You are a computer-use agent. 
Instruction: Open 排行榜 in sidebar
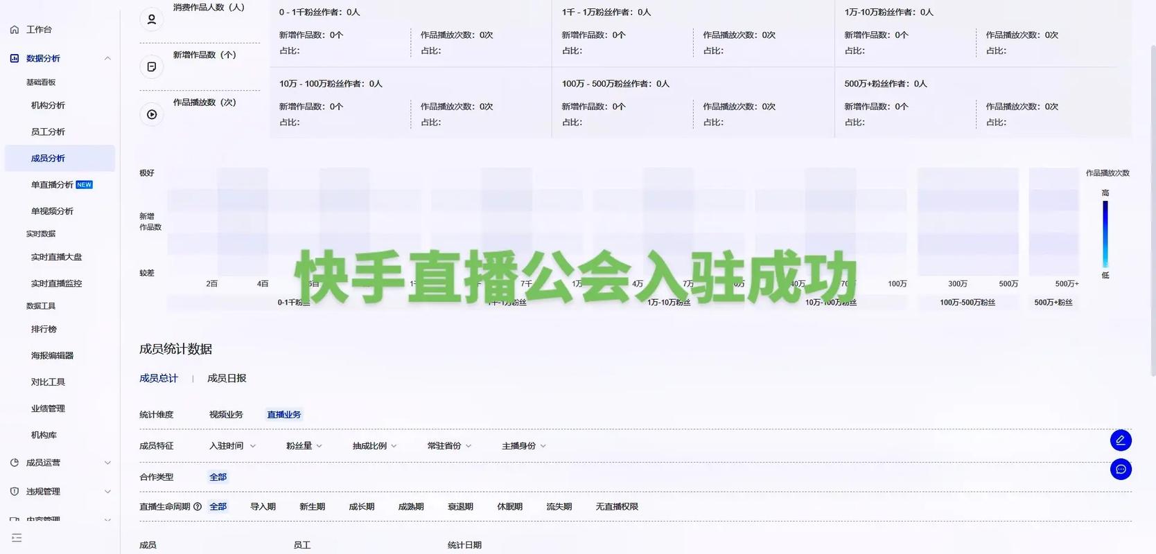point(44,330)
